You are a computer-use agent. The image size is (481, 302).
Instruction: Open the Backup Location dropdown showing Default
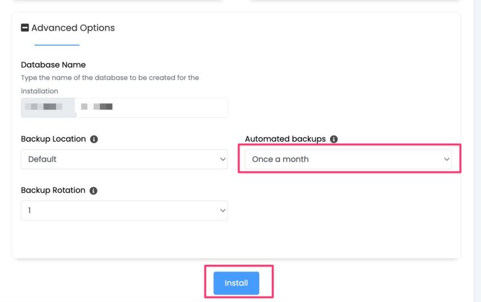point(120,159)
